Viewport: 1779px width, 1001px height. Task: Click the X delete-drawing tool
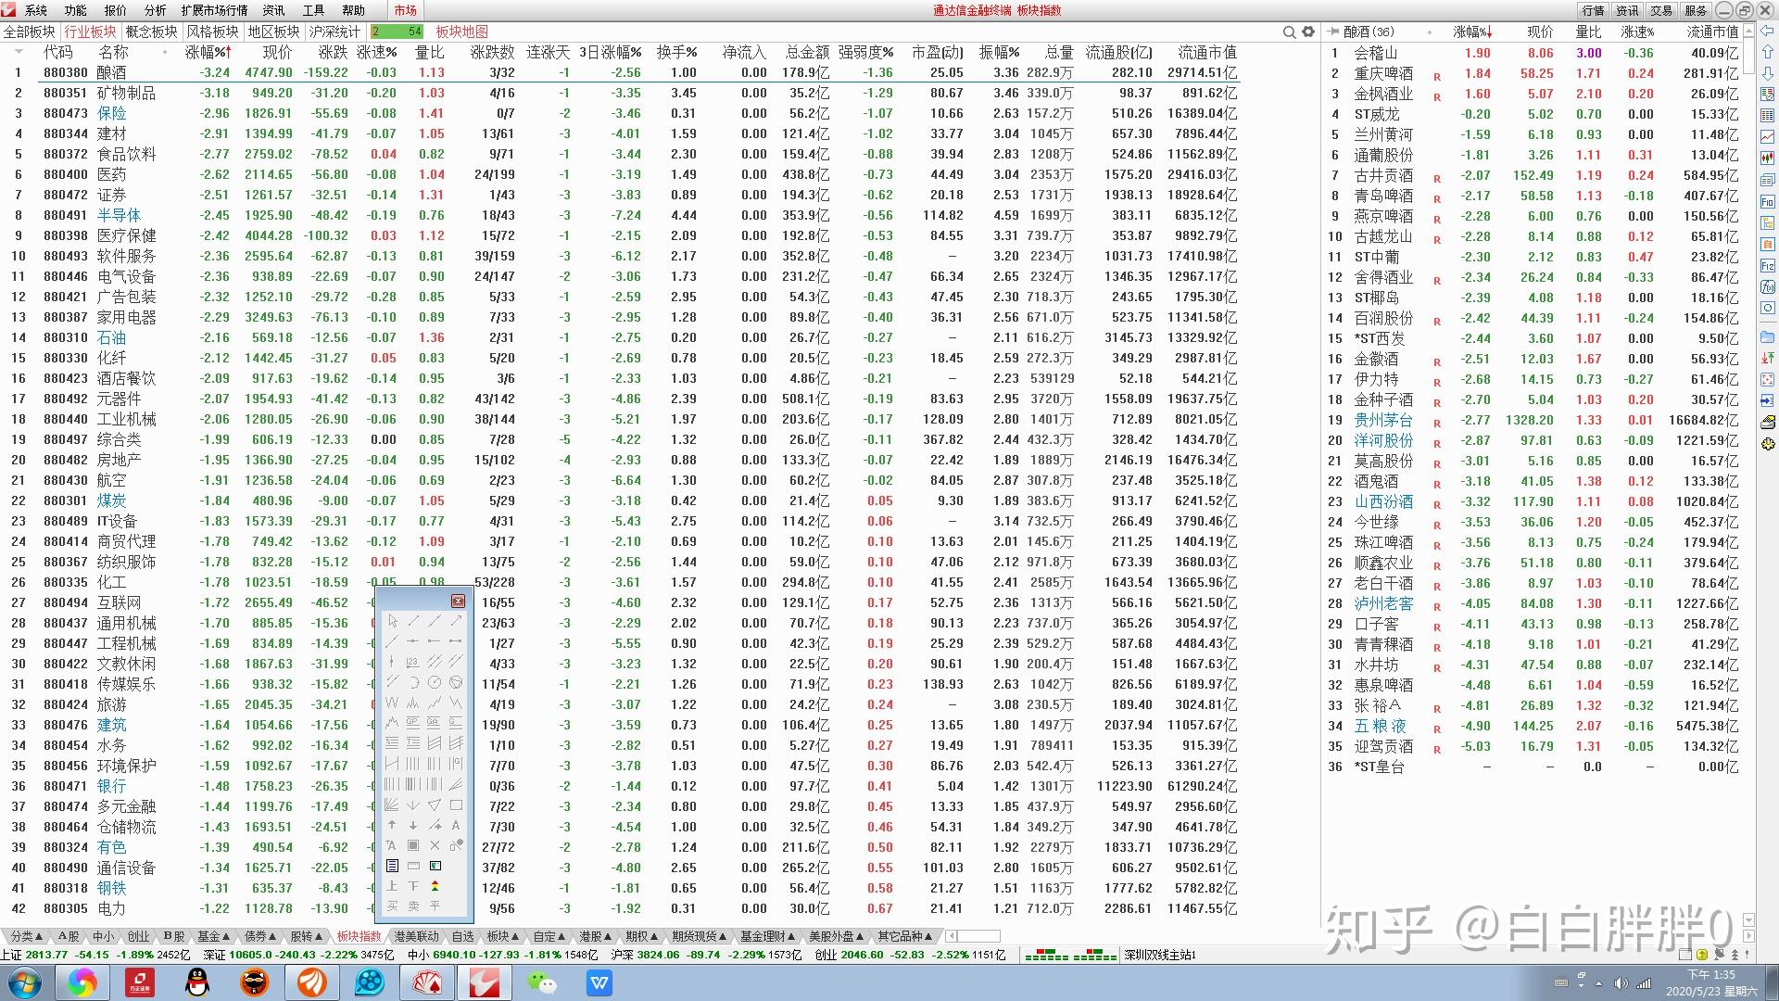(x=435, y=845)
